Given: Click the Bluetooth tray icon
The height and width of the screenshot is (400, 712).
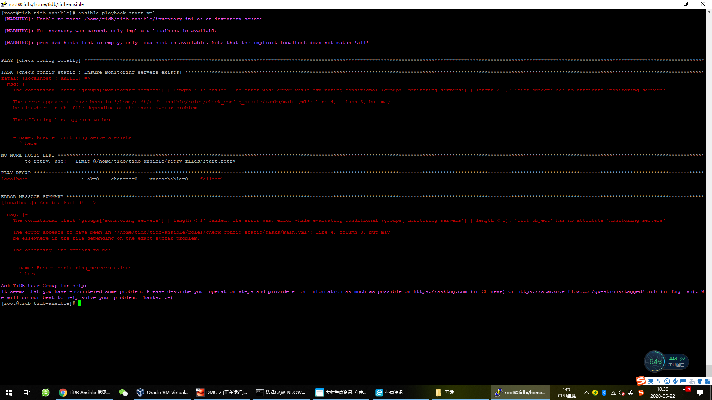Looking at the screenshot, I should click(604, 393).
